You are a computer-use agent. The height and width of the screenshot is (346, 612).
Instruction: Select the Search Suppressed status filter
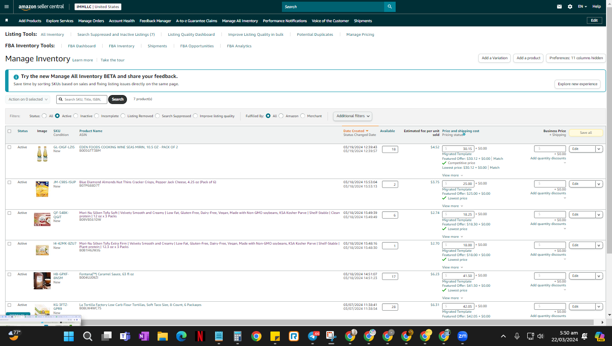click(158, 116)
